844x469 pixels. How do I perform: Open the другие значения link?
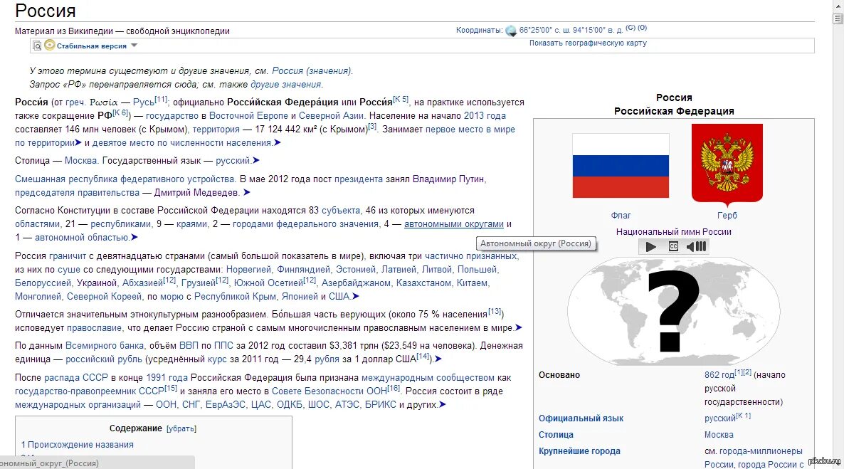click(285, 84)
